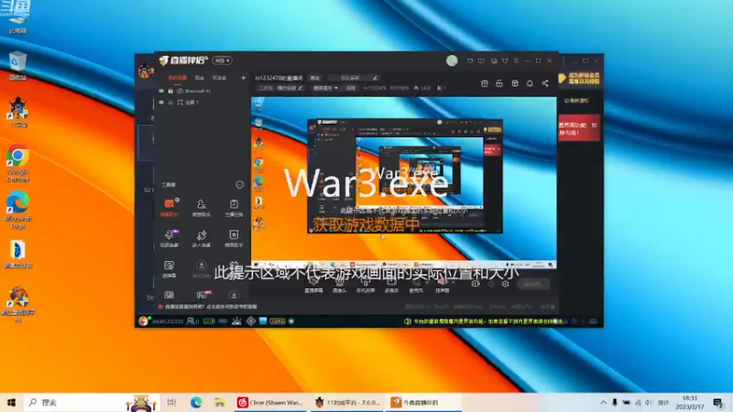Toggle visibility eye of Warcraft III source
Screen dimensions: 733x412
pyautogui.click(x=161, y=91)
